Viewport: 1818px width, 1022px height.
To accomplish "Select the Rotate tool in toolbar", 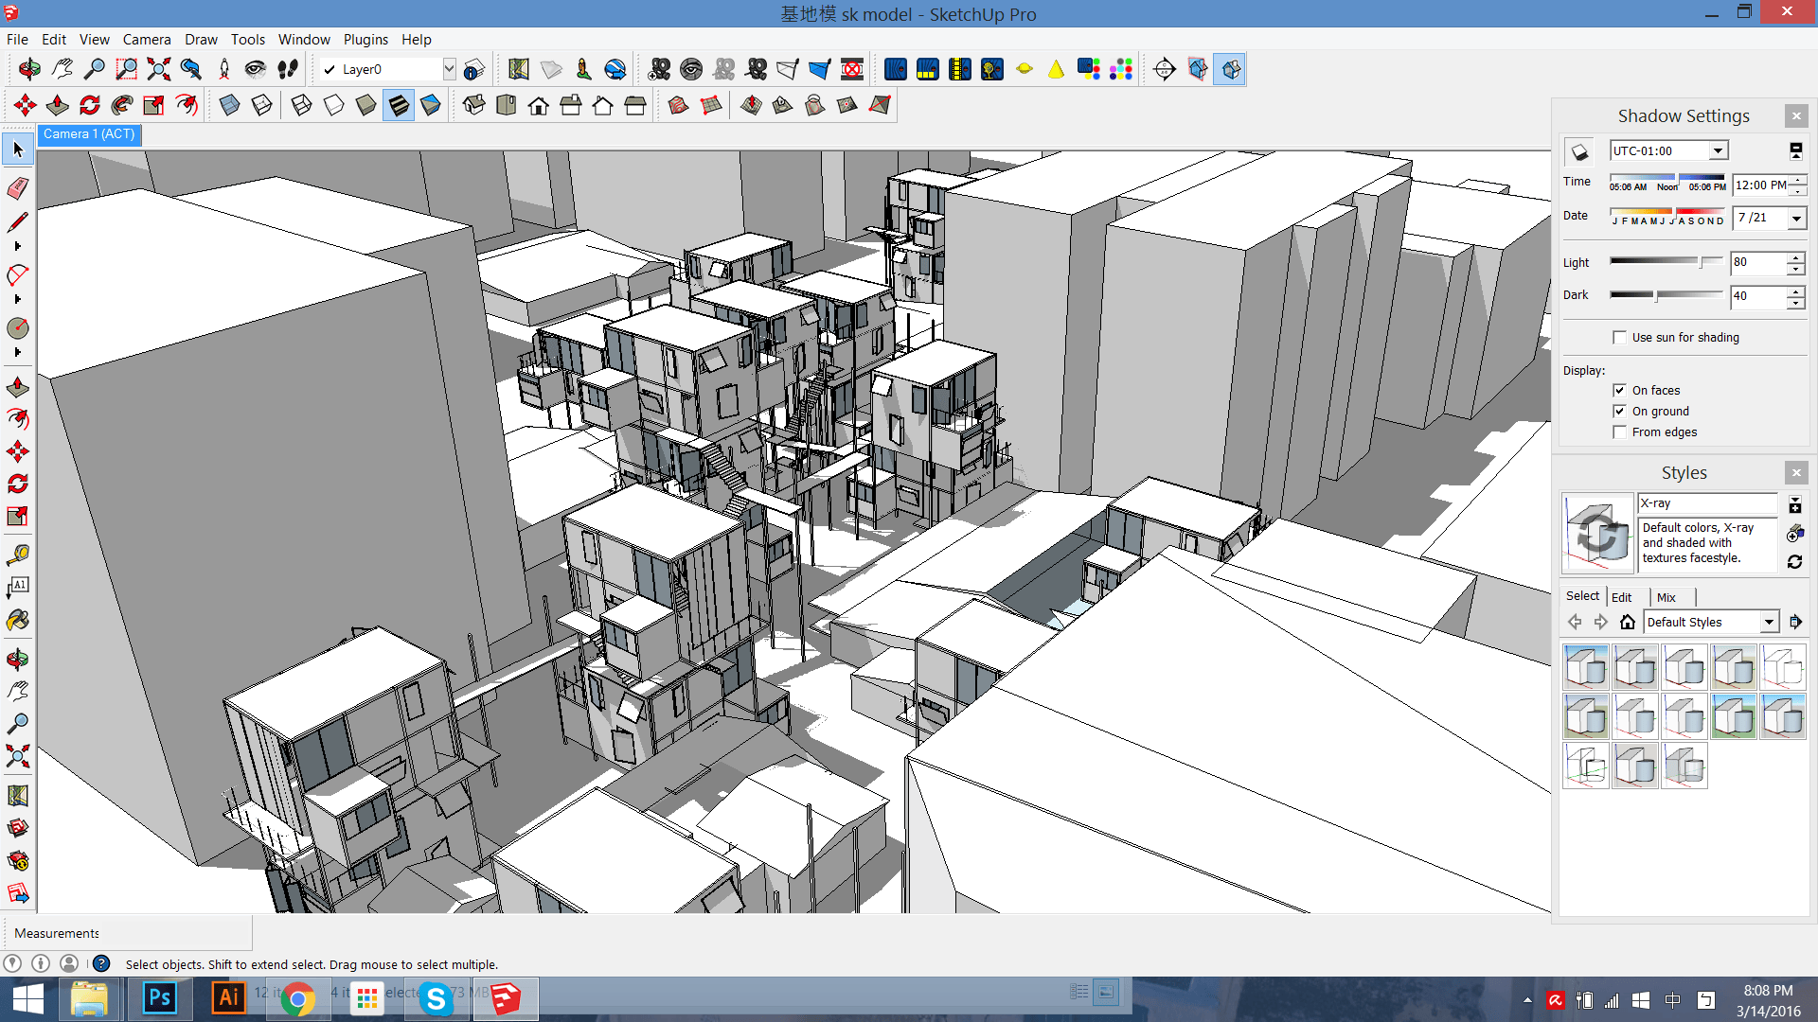I will coord(90,105).
